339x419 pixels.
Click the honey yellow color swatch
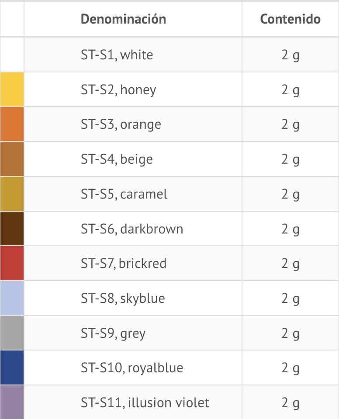[12, 89]
